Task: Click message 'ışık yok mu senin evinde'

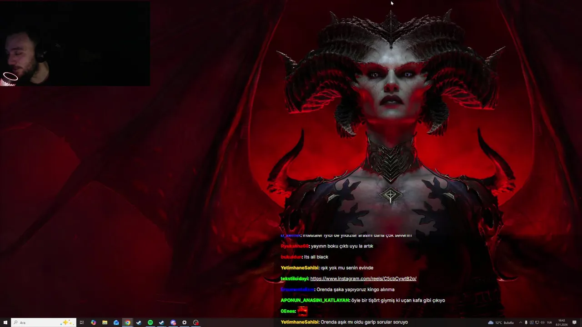Action: pos(347,268)
